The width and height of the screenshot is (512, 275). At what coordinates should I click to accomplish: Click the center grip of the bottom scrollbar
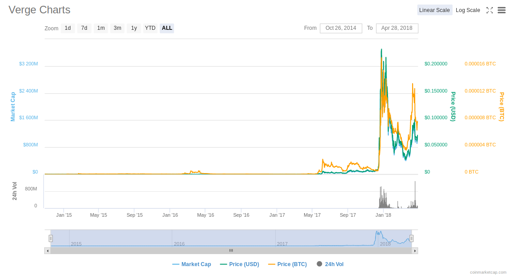click(231, 250)
